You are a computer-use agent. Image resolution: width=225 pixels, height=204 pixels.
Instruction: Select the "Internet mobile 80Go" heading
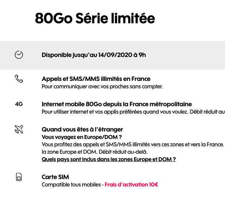coord(117,104)
